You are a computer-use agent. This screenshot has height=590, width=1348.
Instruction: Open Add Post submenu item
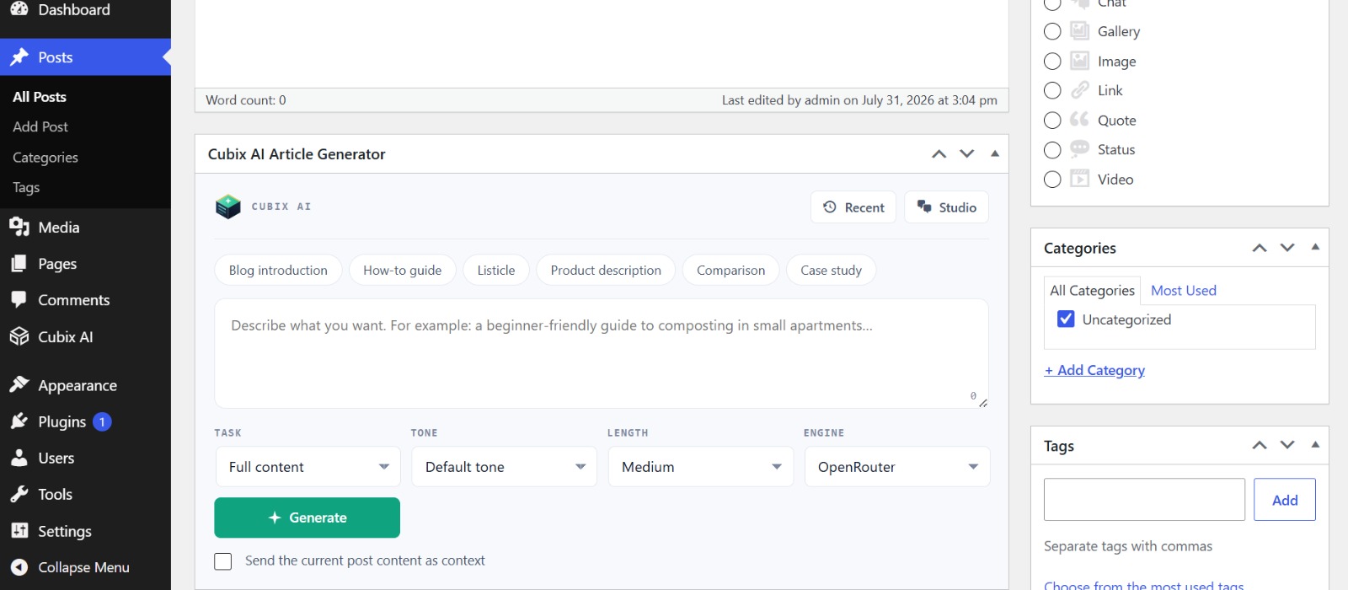pos(40,126)
